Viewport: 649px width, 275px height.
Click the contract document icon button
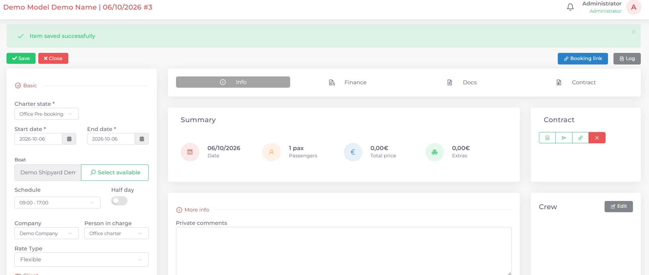547,138
